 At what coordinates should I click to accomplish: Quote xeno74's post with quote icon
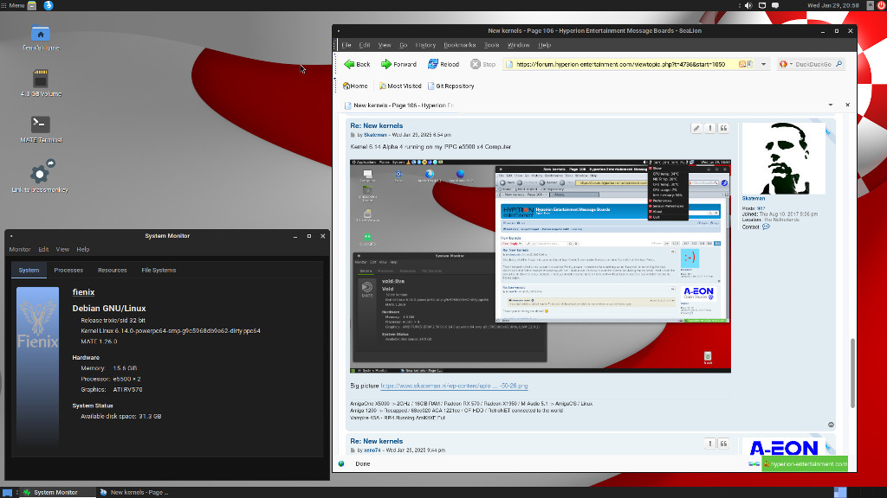pos(723,444)
